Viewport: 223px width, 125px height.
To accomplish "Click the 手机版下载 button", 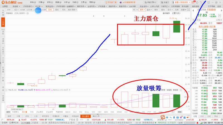I will (x=111, y=2).
